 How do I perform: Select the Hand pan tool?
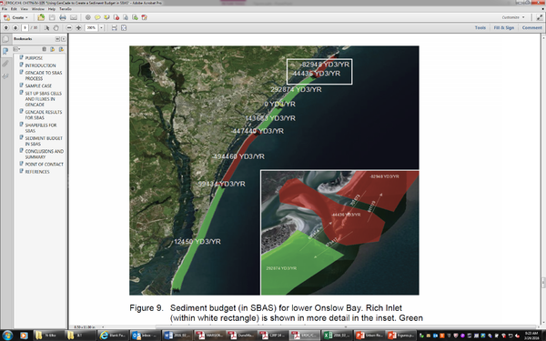56,28
